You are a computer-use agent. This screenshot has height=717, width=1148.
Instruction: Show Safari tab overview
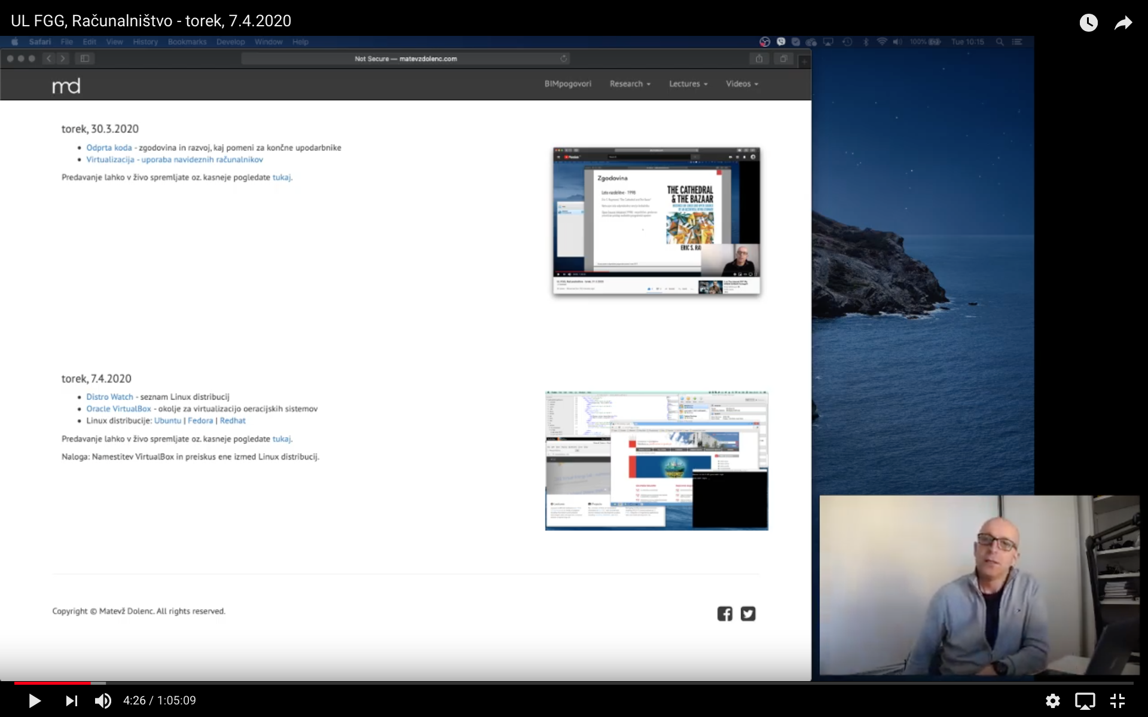(783, 59)
